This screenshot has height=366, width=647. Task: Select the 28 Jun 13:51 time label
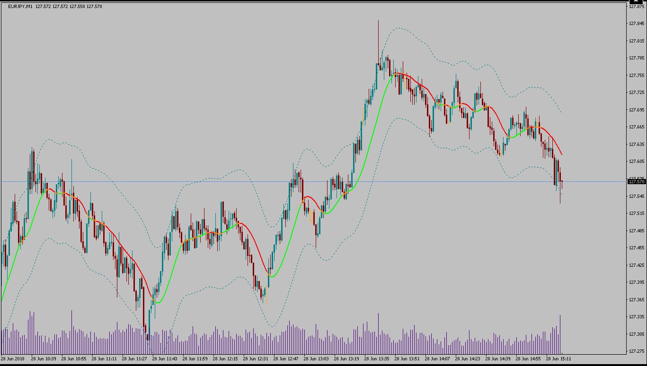pos(407,359)
